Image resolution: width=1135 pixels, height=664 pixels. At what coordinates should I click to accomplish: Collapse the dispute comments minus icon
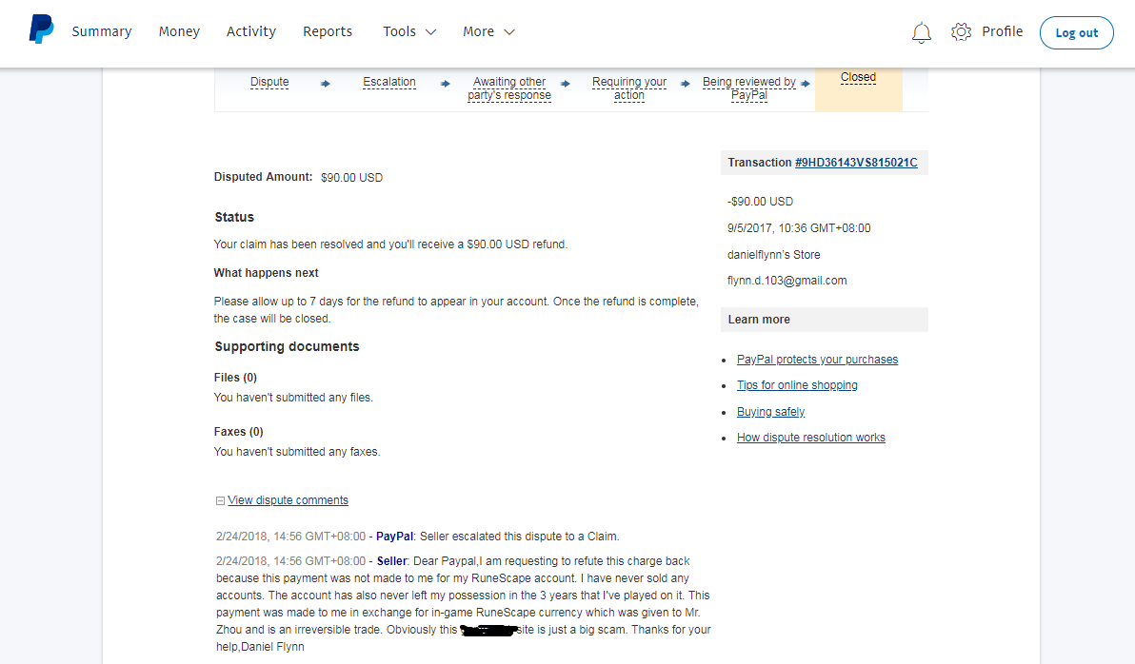click(220, 500)
